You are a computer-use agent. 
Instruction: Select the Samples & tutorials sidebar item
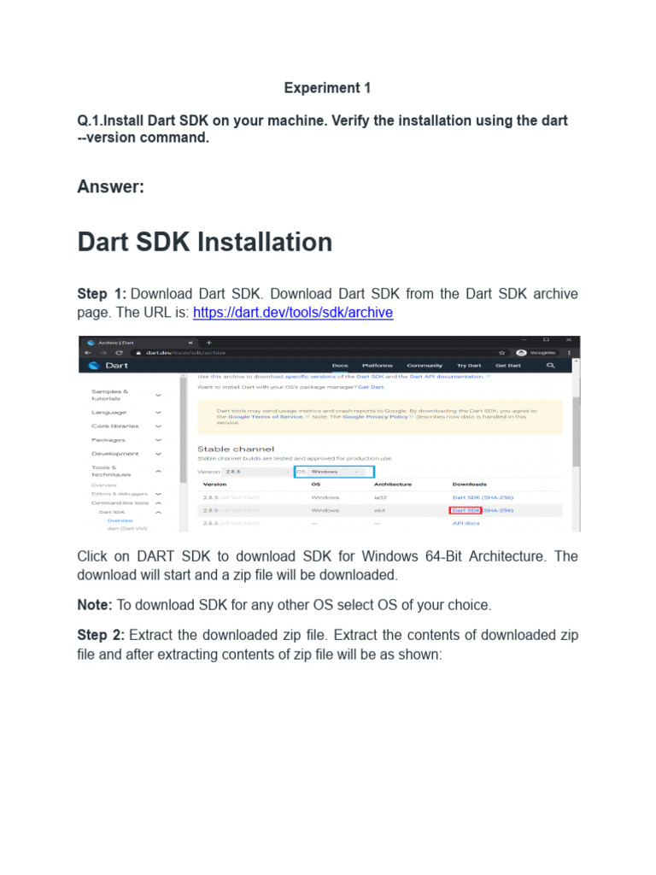click(x=110, y=395)
